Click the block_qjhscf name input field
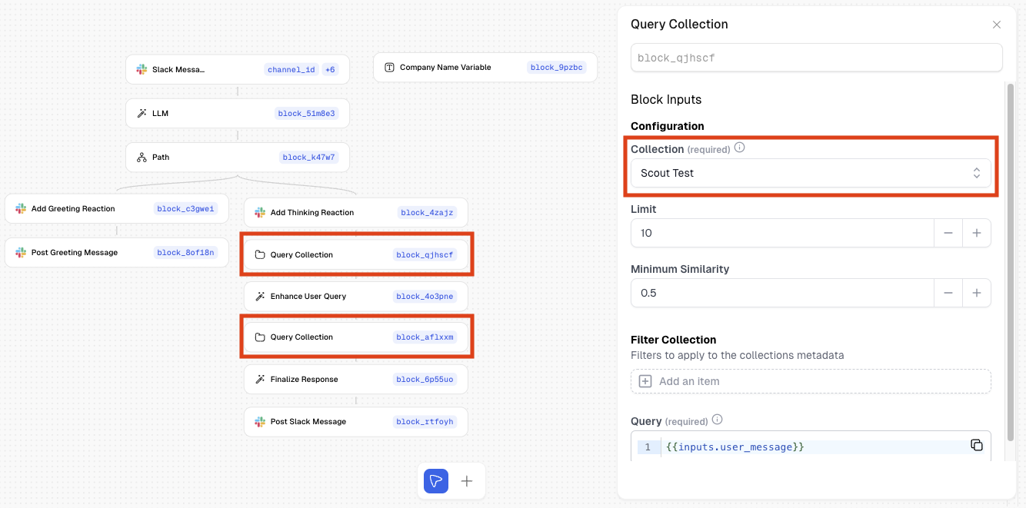Screen dimensions: 1026x508 pos(815,58)
